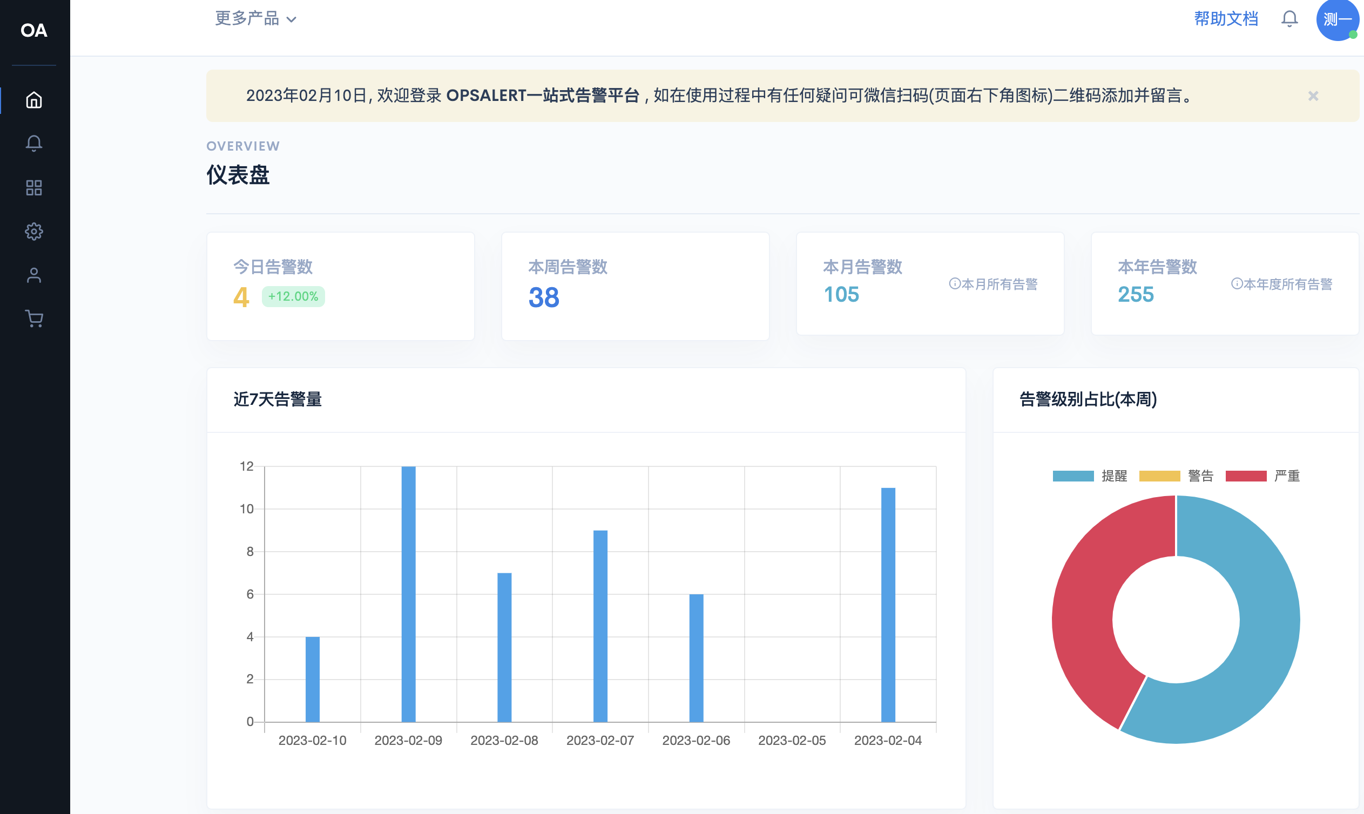This screenshot has width=1364, height=814.
Task: Click the bar for 2023-02-06
Action: (x=696, y=657)
